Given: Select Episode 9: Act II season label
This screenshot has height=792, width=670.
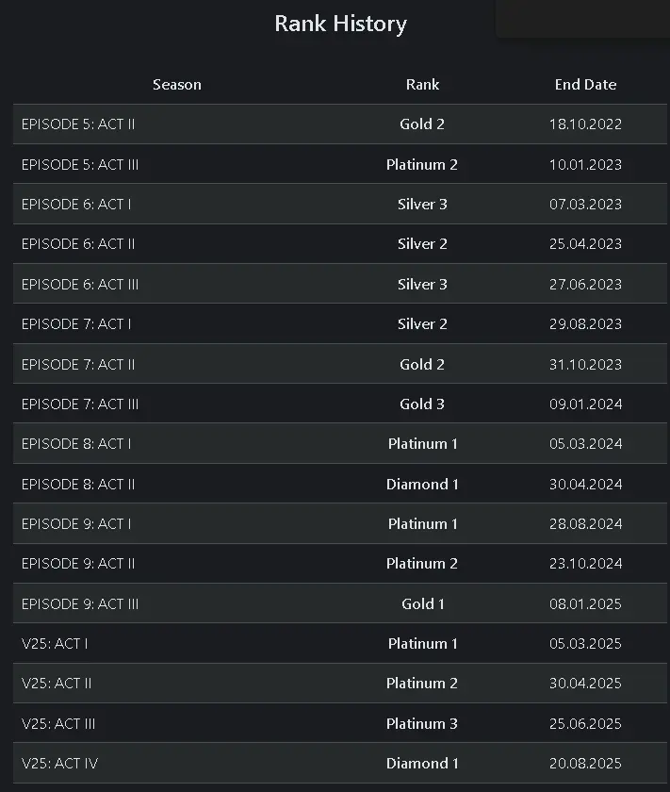Looking at the screenshot, I should [x=78, y=564].
